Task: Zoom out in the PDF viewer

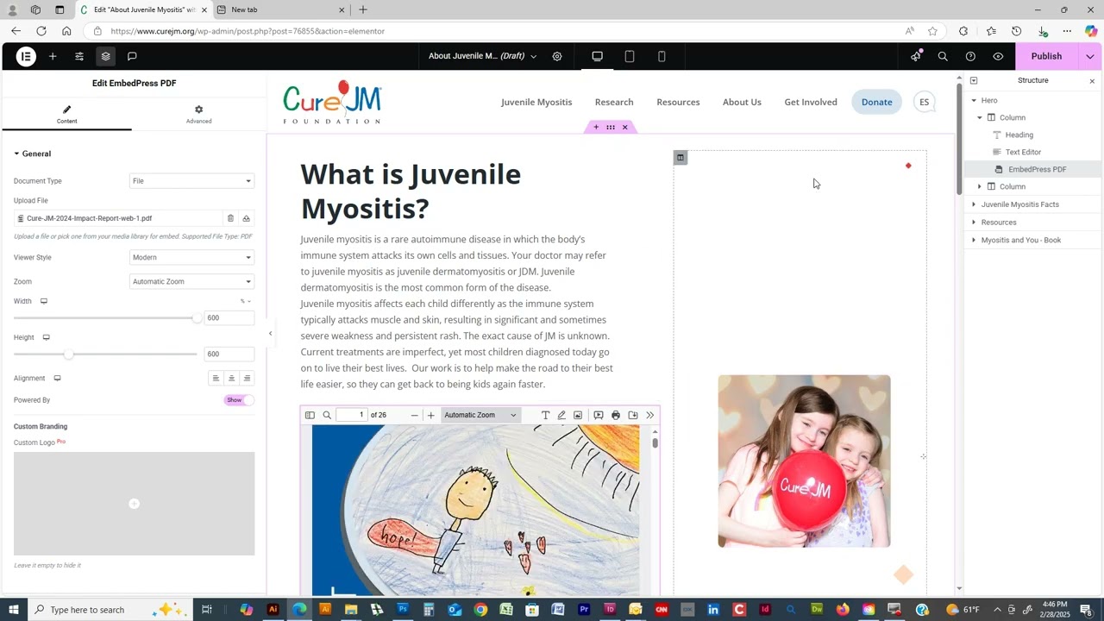Action: pos(414,415)
